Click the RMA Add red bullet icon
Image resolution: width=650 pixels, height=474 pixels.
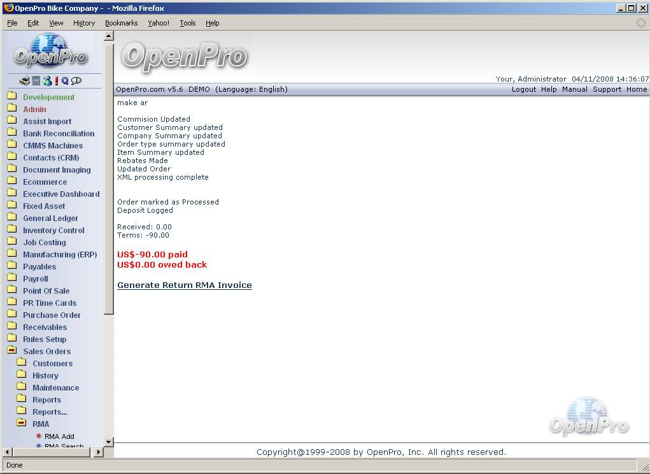click(39, 436)
